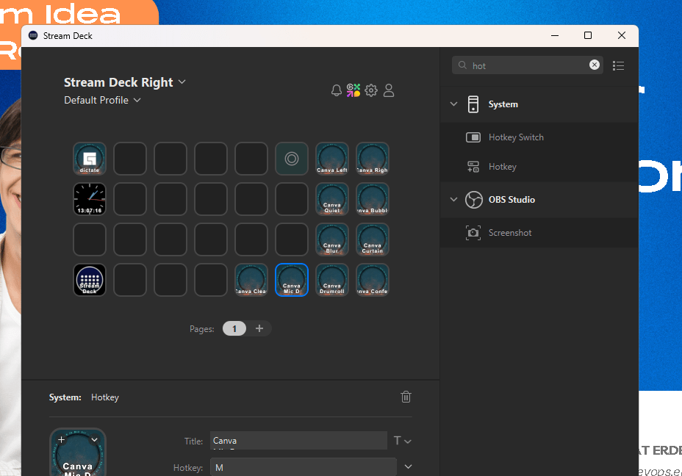
Task: Minimize the Stream Deck window
Action: point(555,36)
